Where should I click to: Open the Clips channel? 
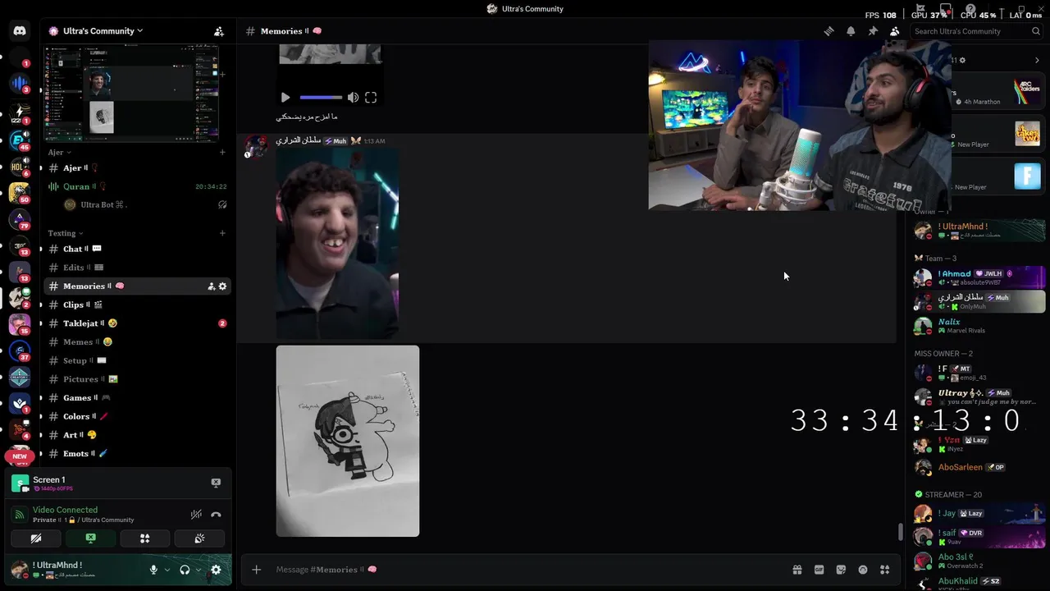[x=137, y=305]
